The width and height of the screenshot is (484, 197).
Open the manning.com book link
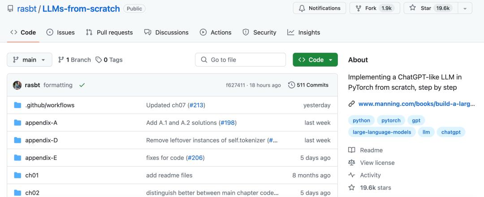tap(416, 104)
